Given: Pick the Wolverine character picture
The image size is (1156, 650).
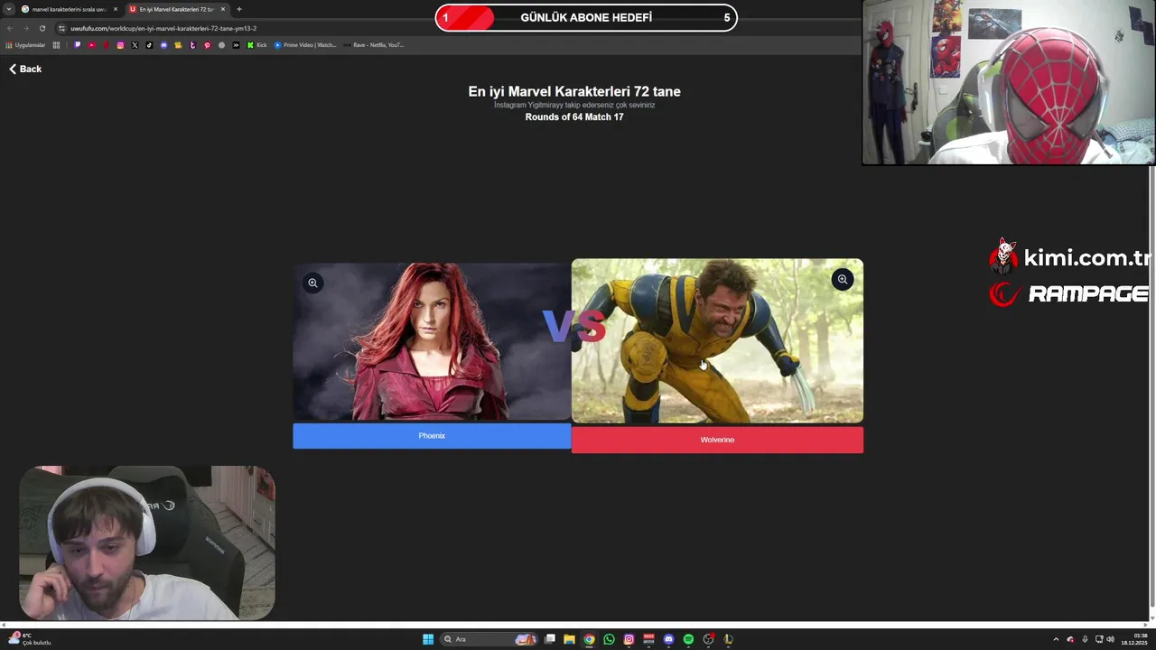Looking at the screenshot, I should coord(717,341).
